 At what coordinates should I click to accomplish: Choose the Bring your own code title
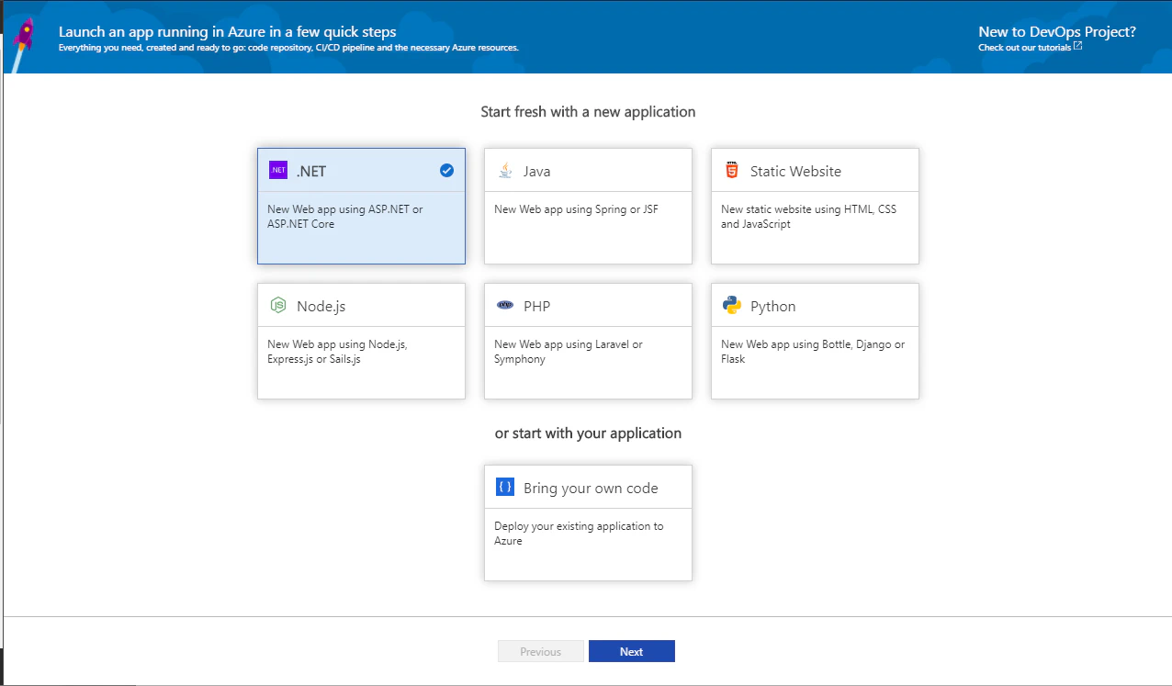590,489
